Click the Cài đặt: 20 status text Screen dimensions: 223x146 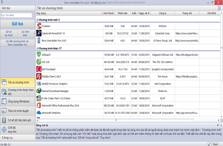(5, 144)
